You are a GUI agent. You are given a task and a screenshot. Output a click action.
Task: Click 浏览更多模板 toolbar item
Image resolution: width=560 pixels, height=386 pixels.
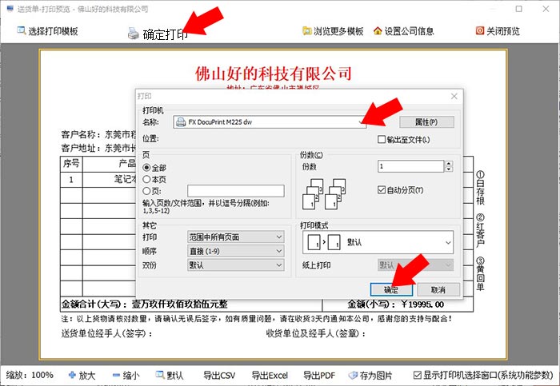point(333,31)
